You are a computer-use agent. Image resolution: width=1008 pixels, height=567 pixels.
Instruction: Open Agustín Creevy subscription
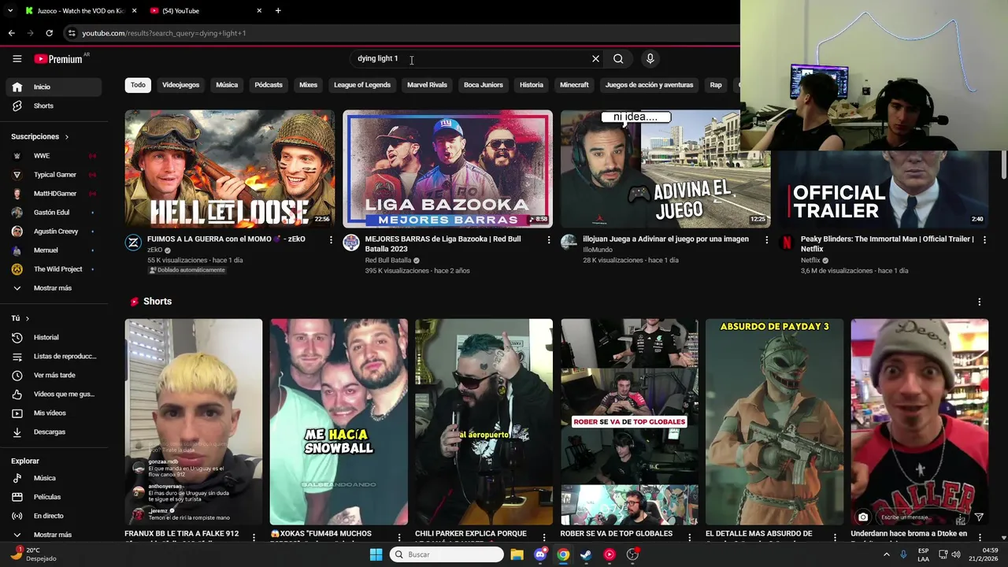[x=54, y=232]
